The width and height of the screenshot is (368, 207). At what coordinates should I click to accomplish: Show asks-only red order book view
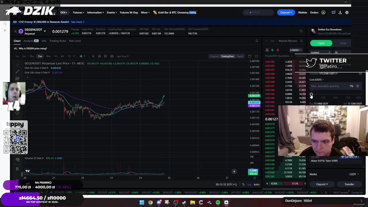tap(277, 50)
